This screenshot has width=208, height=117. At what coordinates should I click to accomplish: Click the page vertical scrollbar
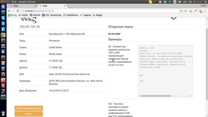[x=207, y=64]
